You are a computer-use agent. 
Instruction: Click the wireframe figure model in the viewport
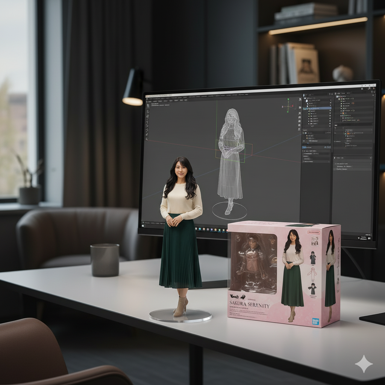tap(230, 158)
